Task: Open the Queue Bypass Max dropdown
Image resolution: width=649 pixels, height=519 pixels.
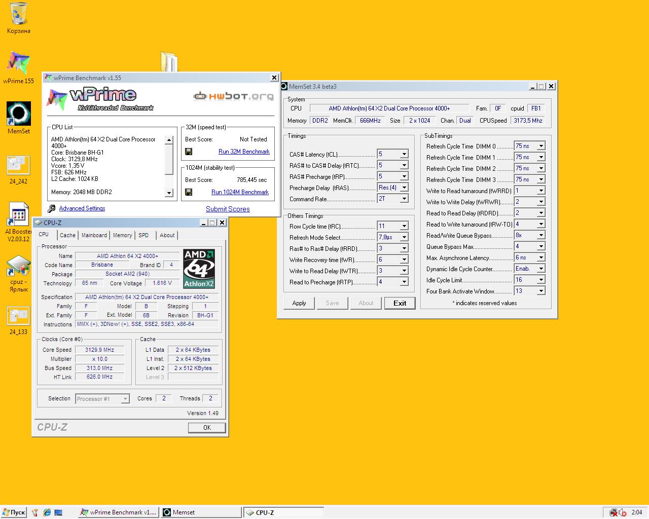Action: pyautogui.click(x=541, y=246)
